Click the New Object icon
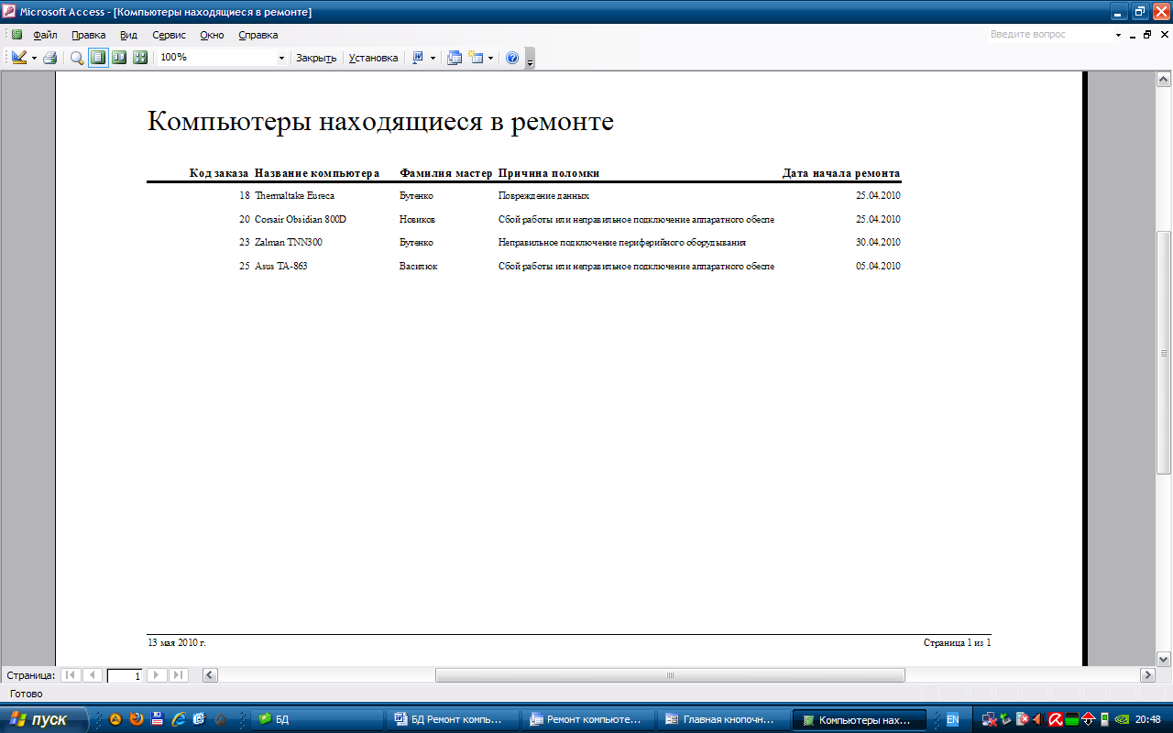Screen dimensions: 1173x733 (476, 58)
